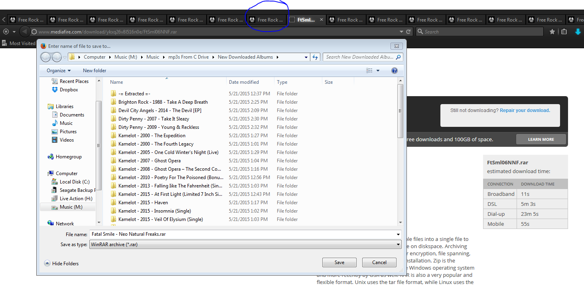Refresh the New Downloaded Albums folder view
Screen dimensions: 584x286
(315, 57)
